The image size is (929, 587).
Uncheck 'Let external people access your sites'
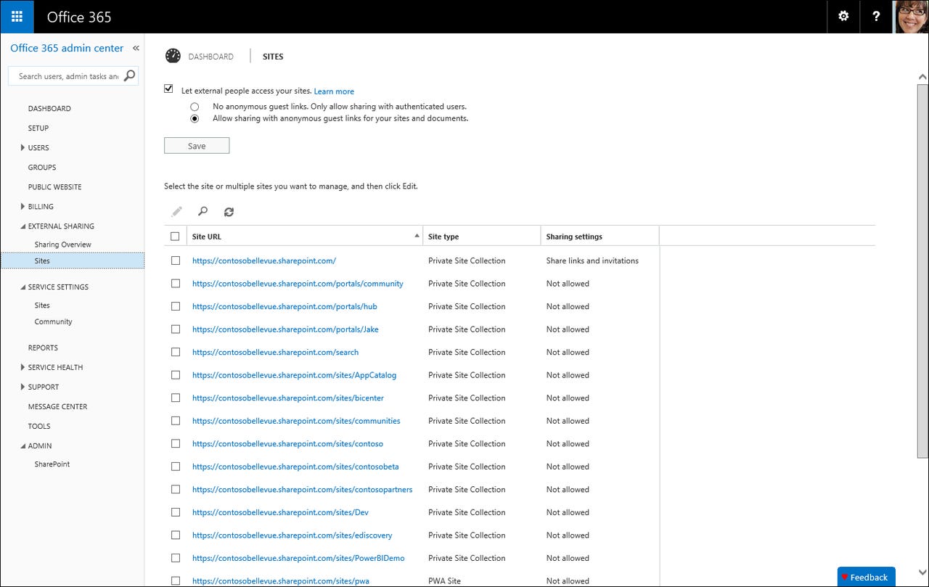(168, 88)
